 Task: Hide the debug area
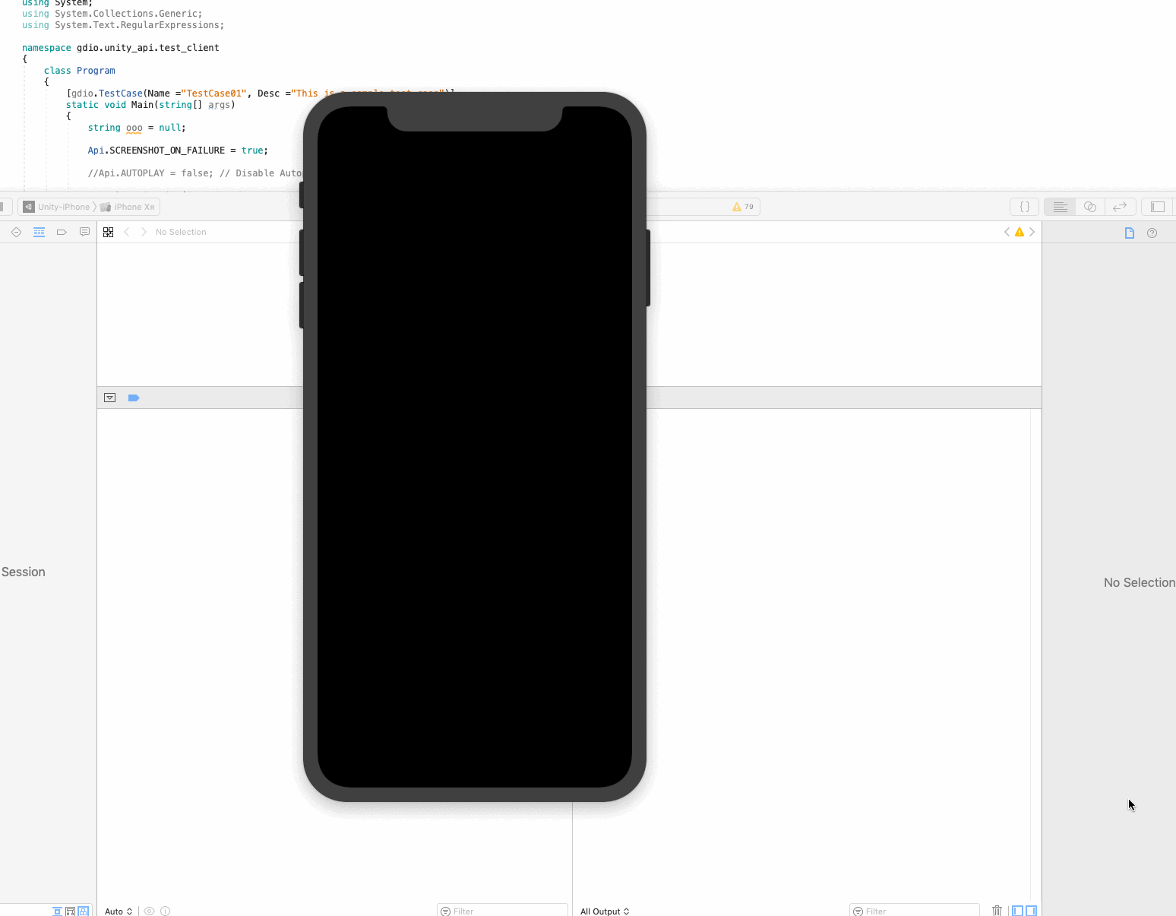[110, 398]
